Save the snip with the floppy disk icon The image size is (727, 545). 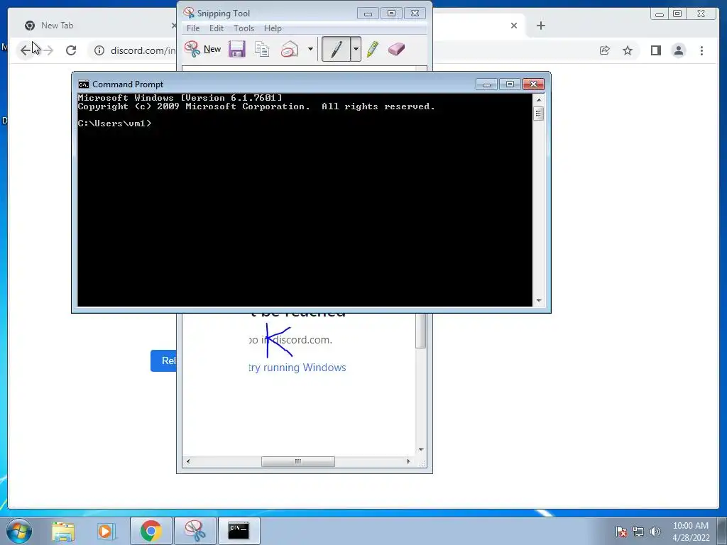pyautogui.click(x=237, y=49)
